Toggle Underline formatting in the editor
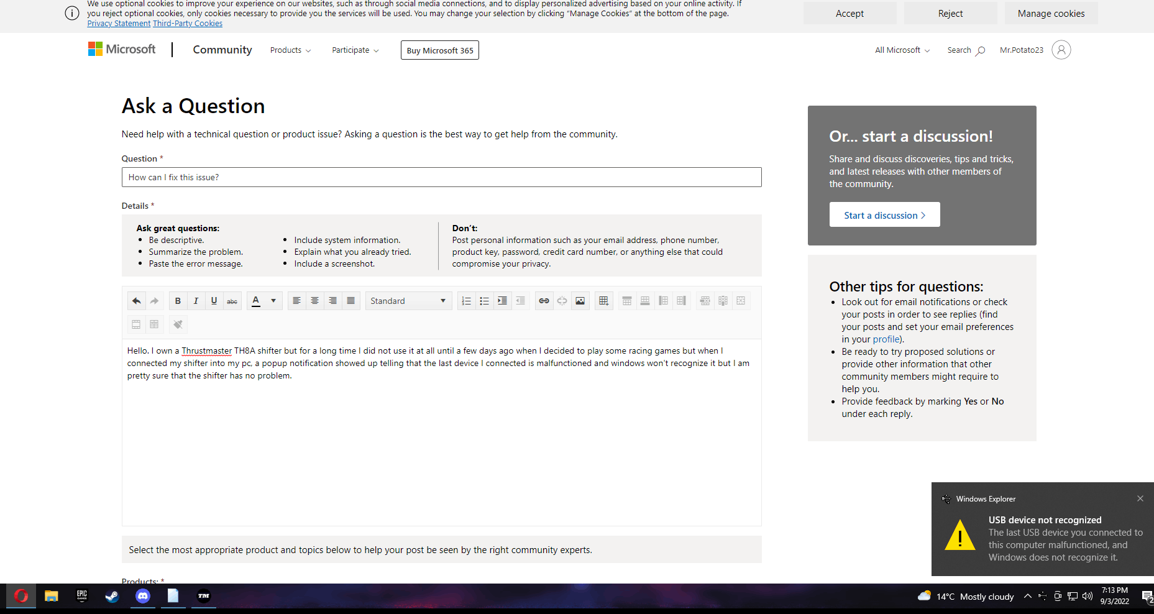This screenshot has width=1154, height=614. (x=214, y=301)
